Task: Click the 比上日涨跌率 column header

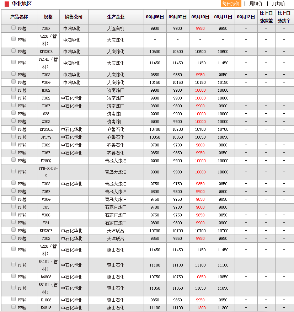Action: click(284, 17)
